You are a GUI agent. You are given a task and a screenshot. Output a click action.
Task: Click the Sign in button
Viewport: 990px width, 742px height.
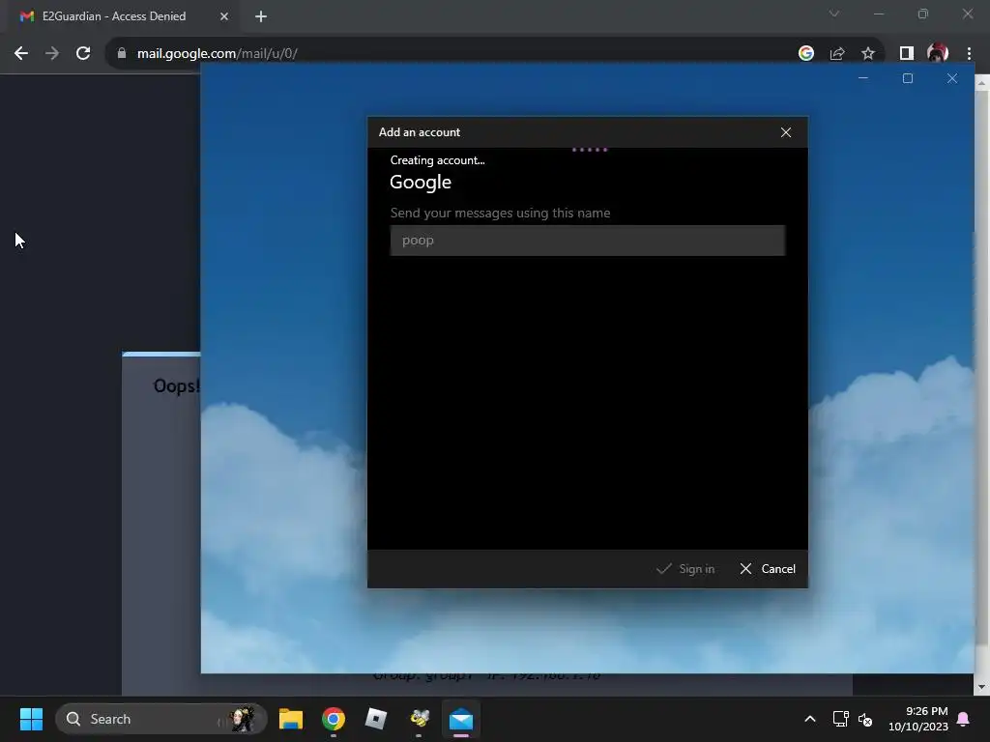tap(685, 569)
